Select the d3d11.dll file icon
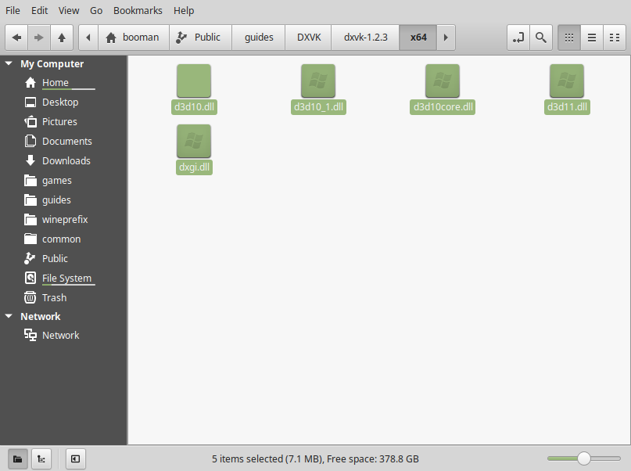Image resolution: width=631 pixels, height=471 pixels. pyautogui.click(x=567, y=81)
